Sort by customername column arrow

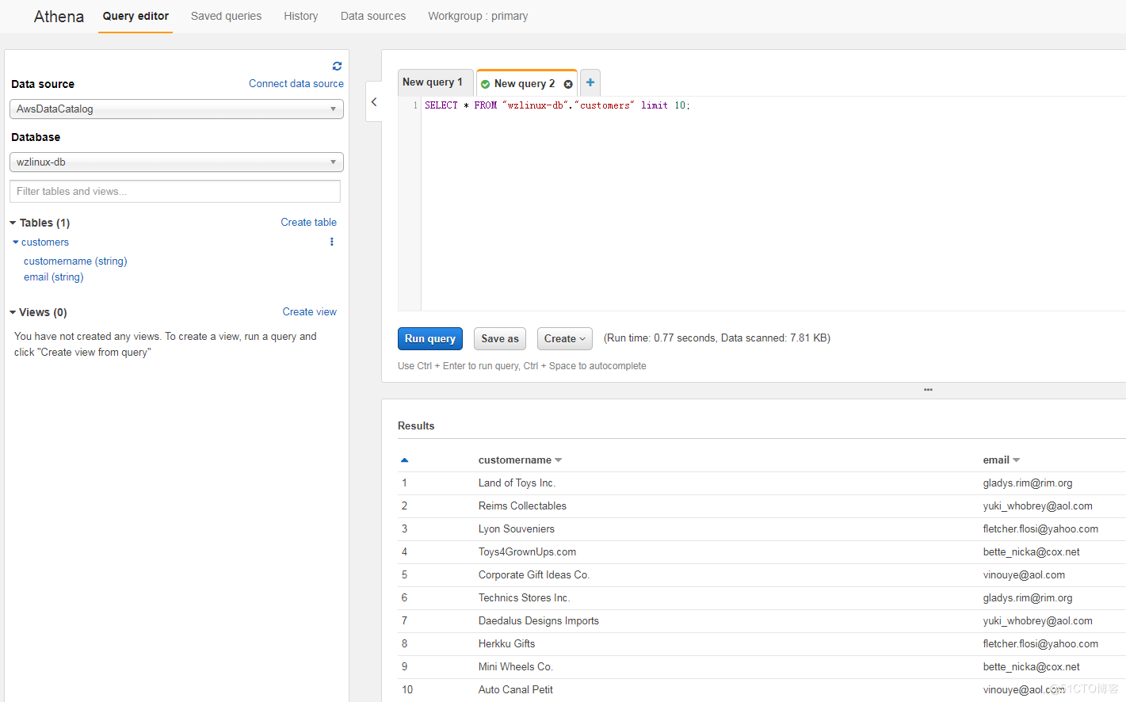pos(558,460)
